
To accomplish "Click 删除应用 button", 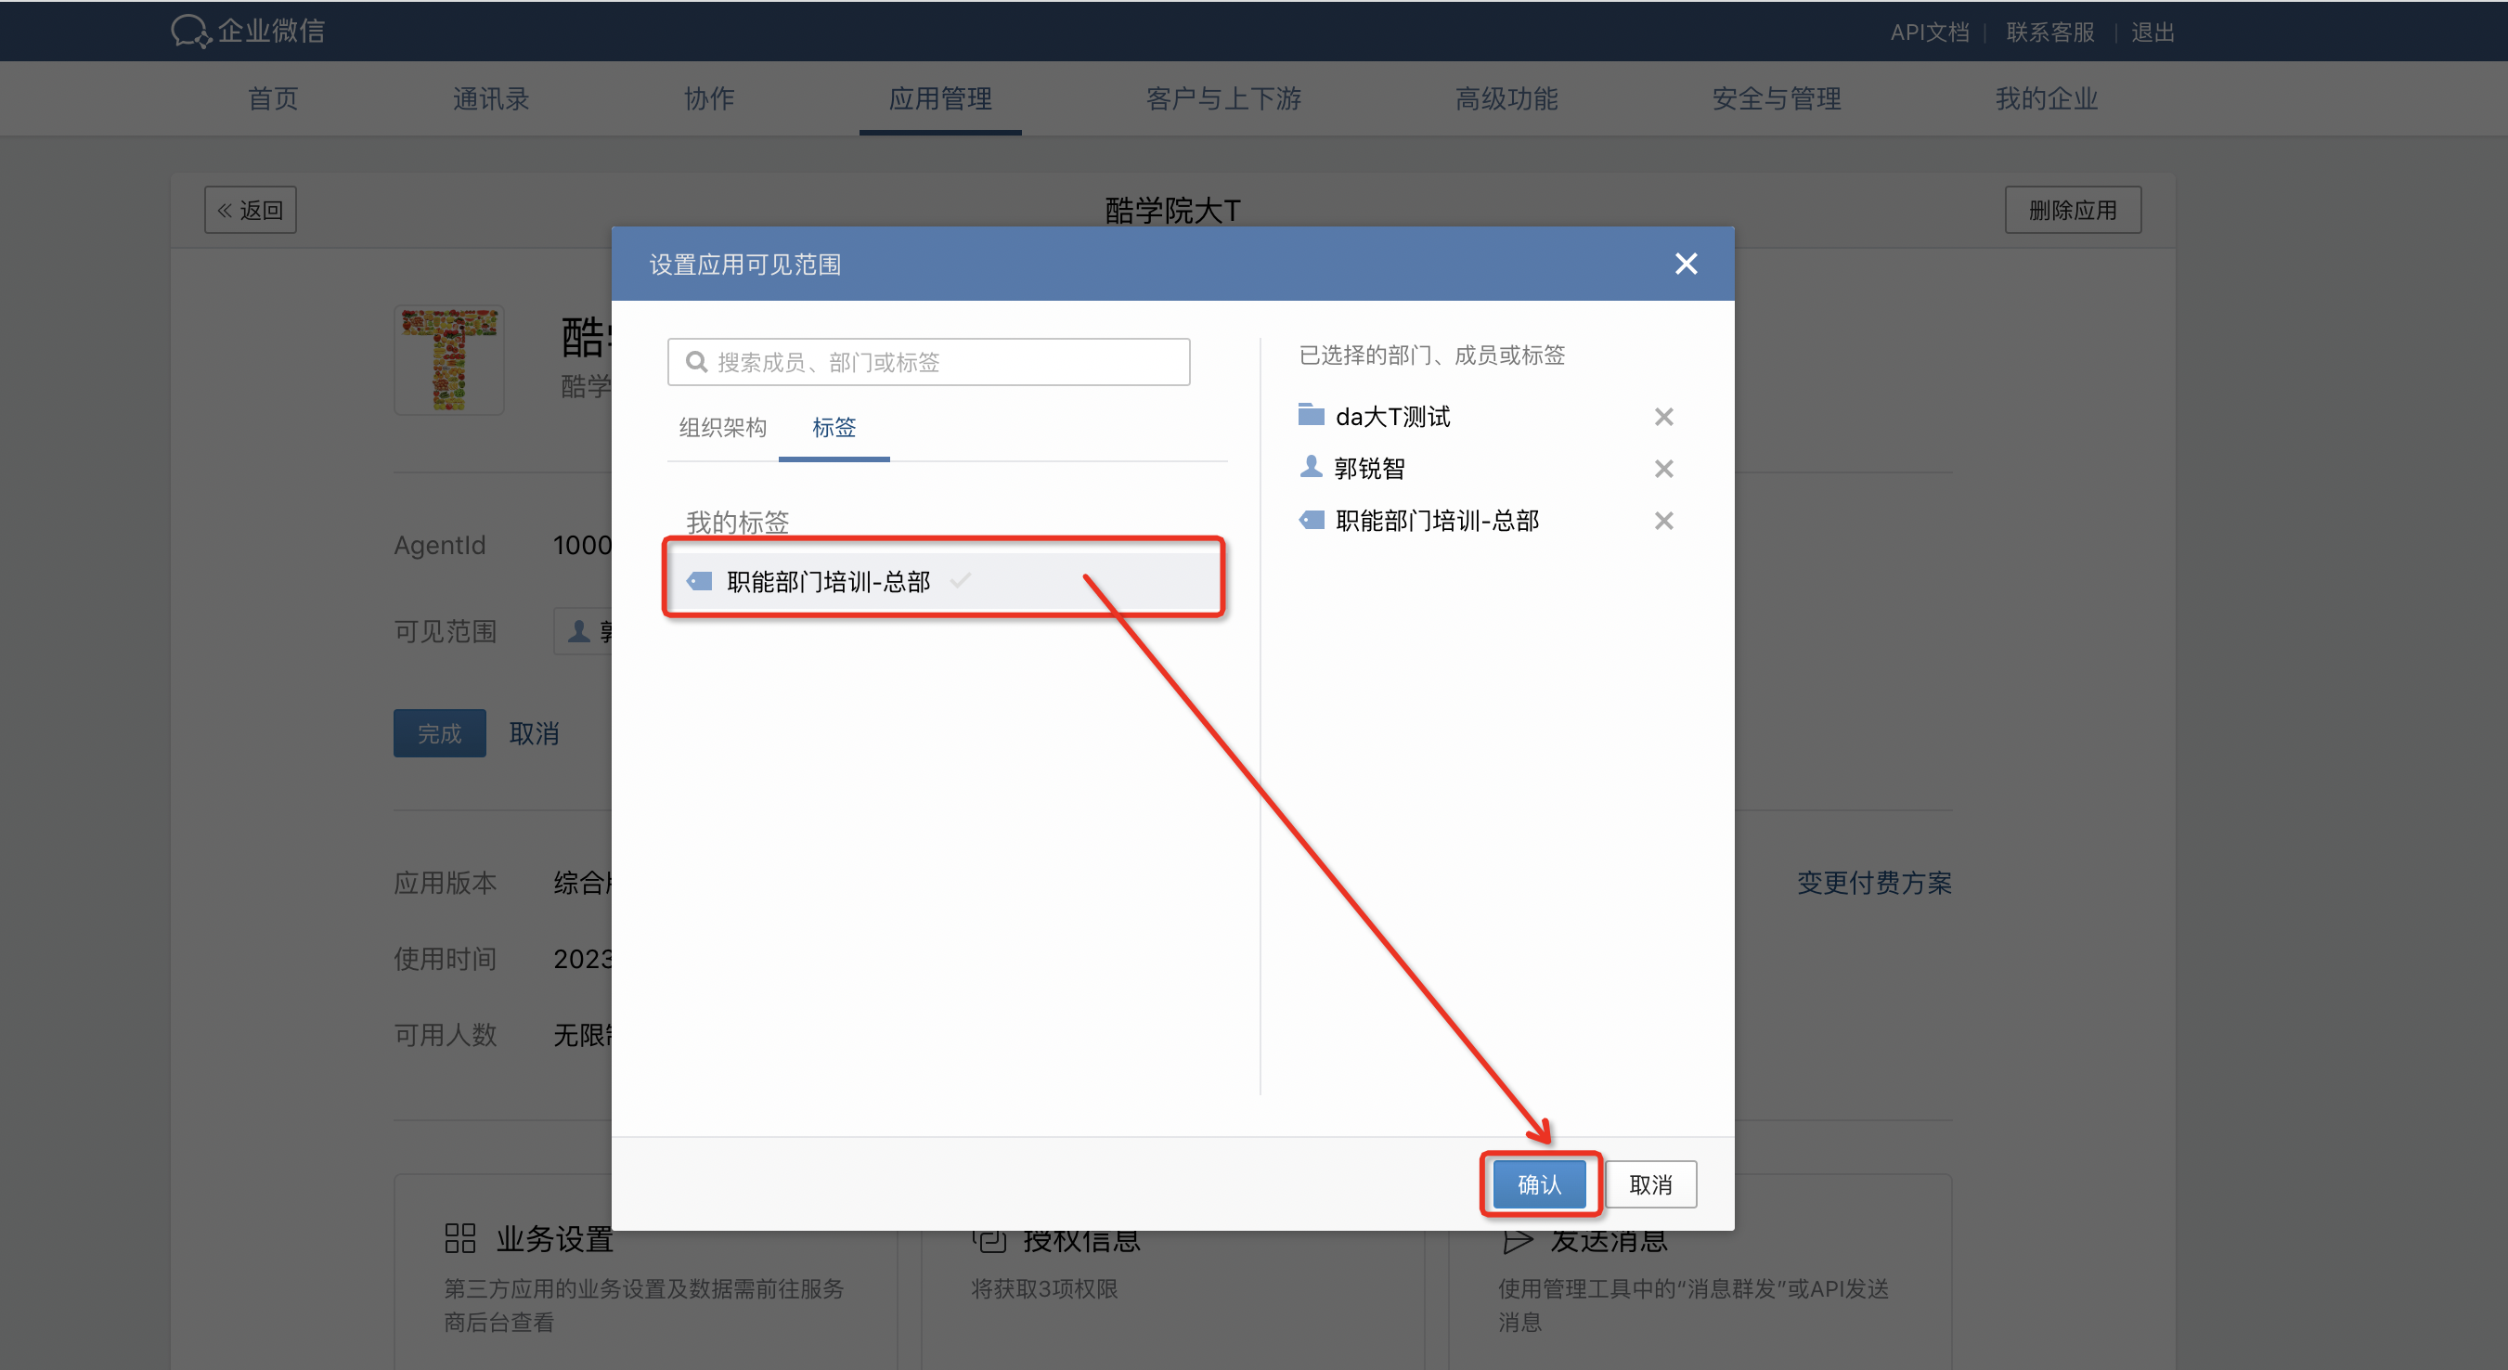I will click(x=2073, y=211).
